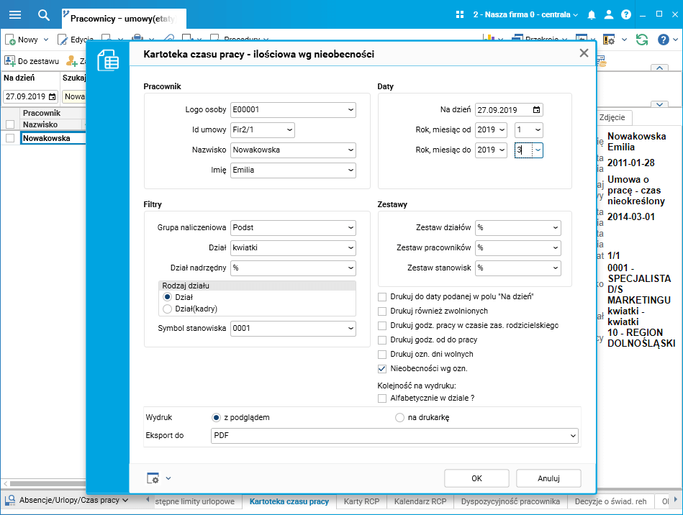Open the Zestaw działów dropdown
The image size is (683, 515).
pos(556,228)
